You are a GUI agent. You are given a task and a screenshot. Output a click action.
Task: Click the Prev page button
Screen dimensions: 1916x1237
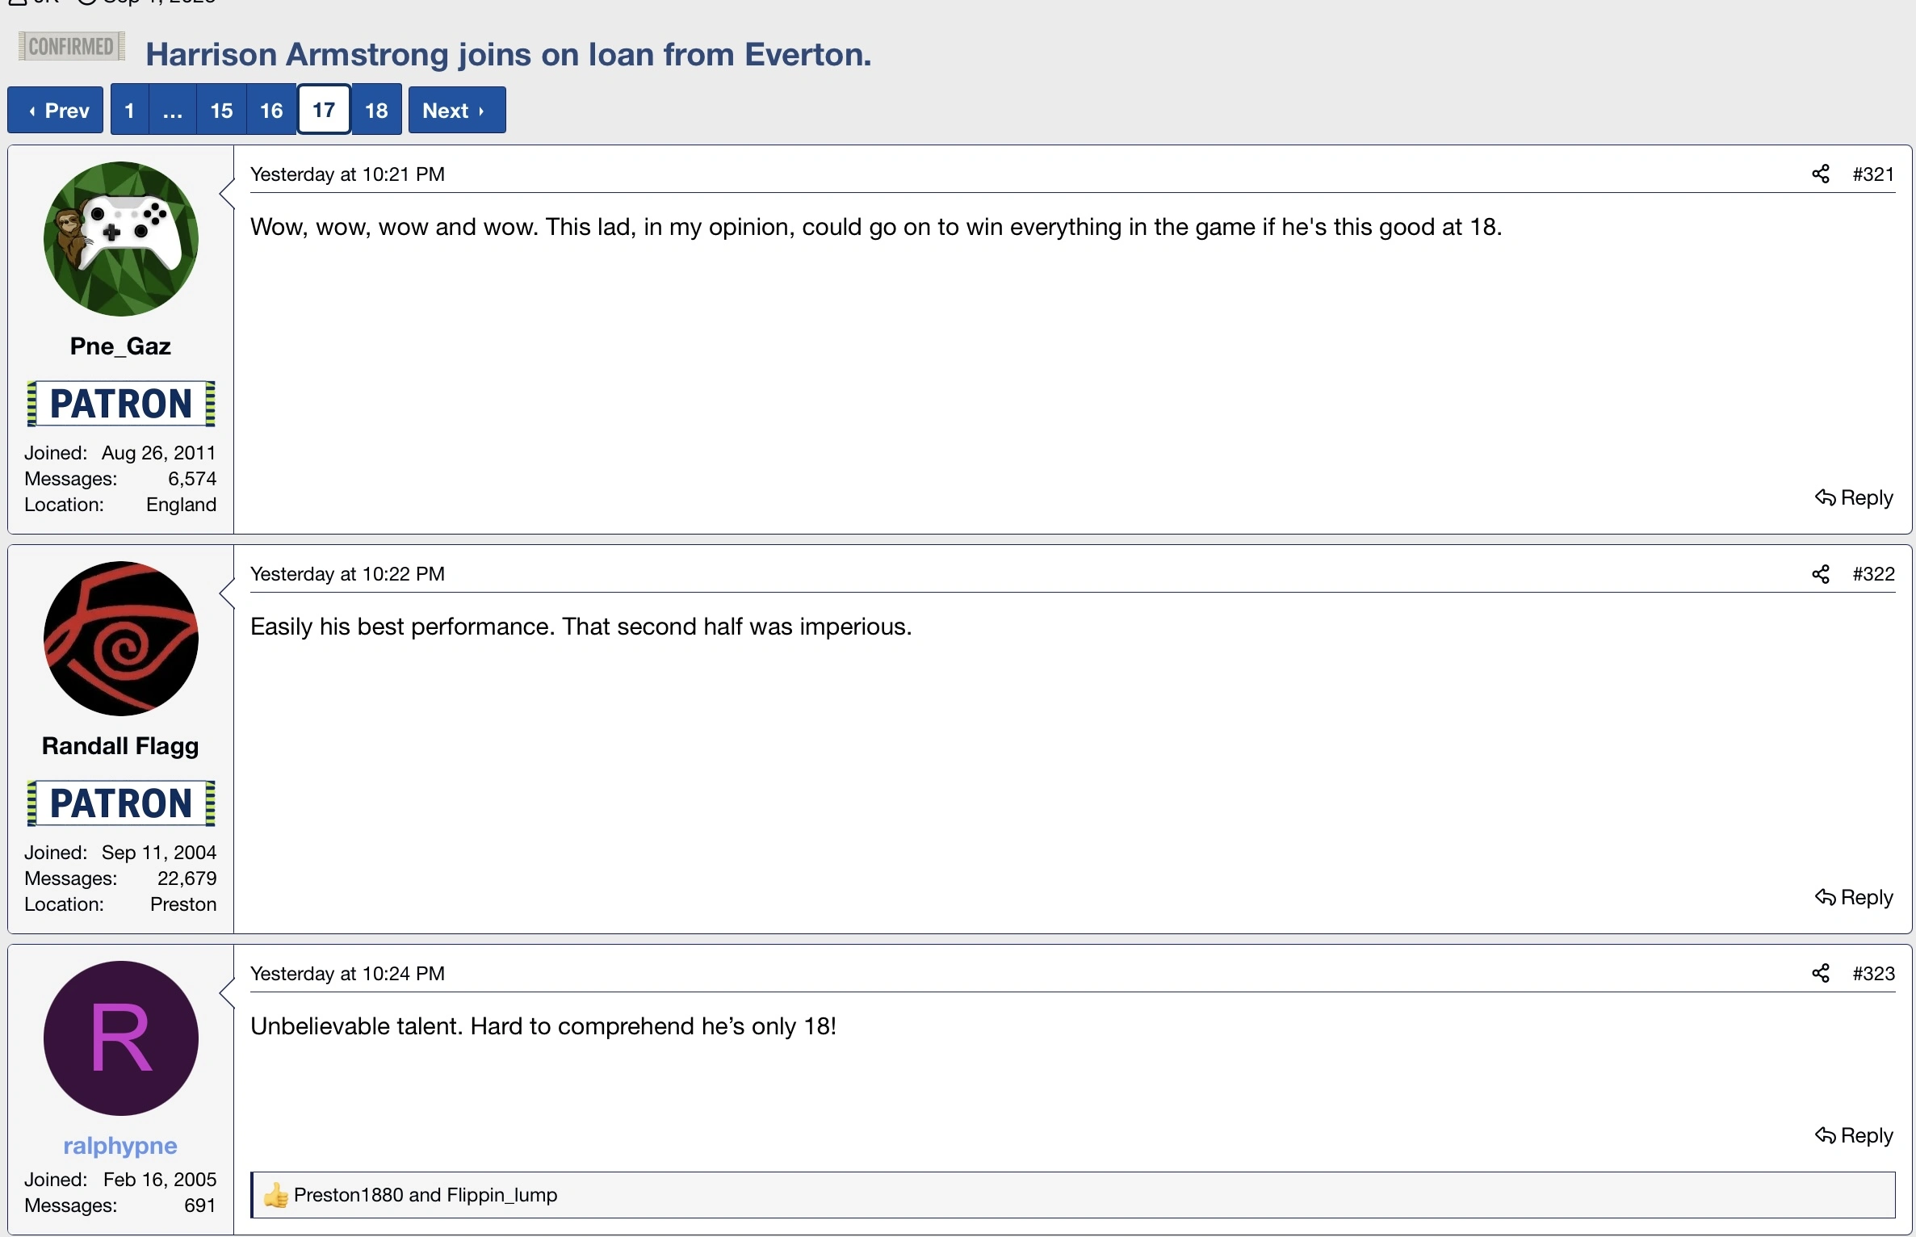coord(56,110)
